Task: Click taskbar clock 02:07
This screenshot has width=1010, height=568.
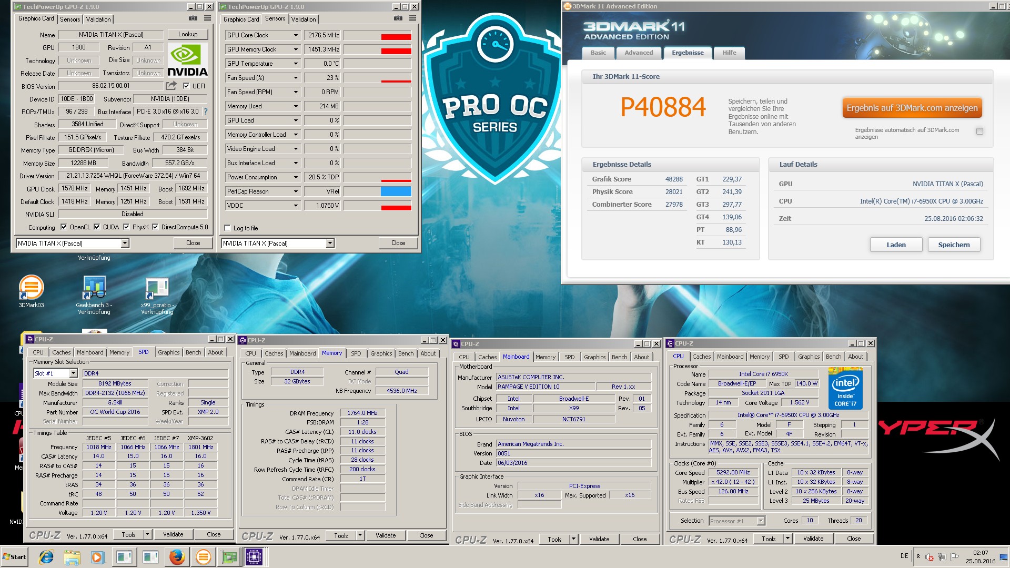Action: [x=980, y=553]
